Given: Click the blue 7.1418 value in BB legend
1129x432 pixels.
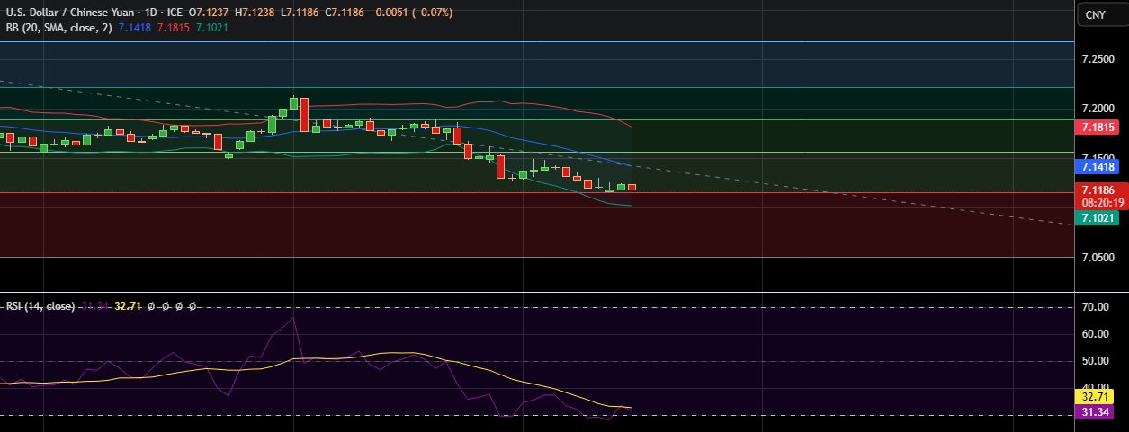Looking at the screenshot, I should click(135, 28).
